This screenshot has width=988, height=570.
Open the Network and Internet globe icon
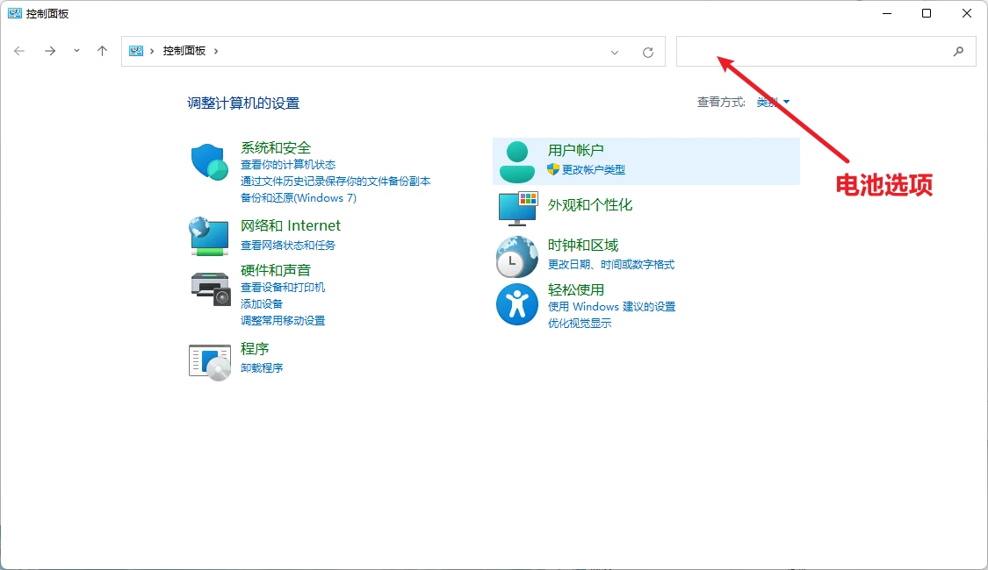tap(208, 237)
